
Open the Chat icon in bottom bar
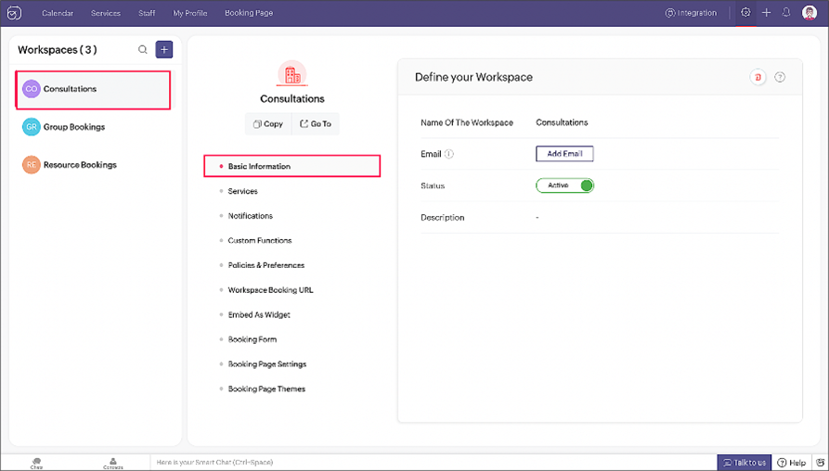tap(36, 462)
